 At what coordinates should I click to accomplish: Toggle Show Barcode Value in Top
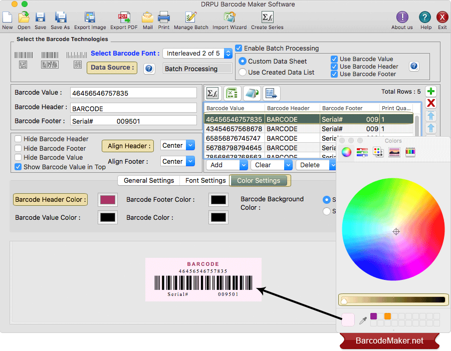pyautogui.click(x=18, y=167)
